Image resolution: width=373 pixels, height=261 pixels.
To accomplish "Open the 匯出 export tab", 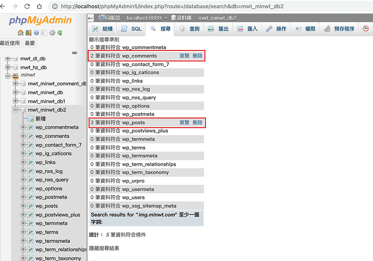I will [x=219, y=29].
